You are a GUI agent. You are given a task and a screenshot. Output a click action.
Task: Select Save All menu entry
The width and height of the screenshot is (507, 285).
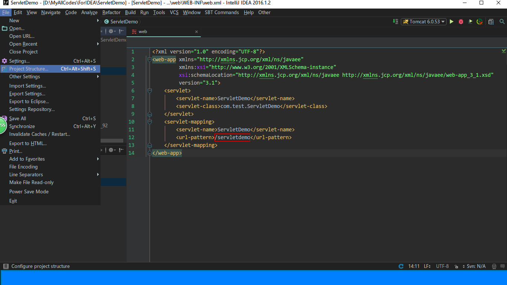pos(50,118)
